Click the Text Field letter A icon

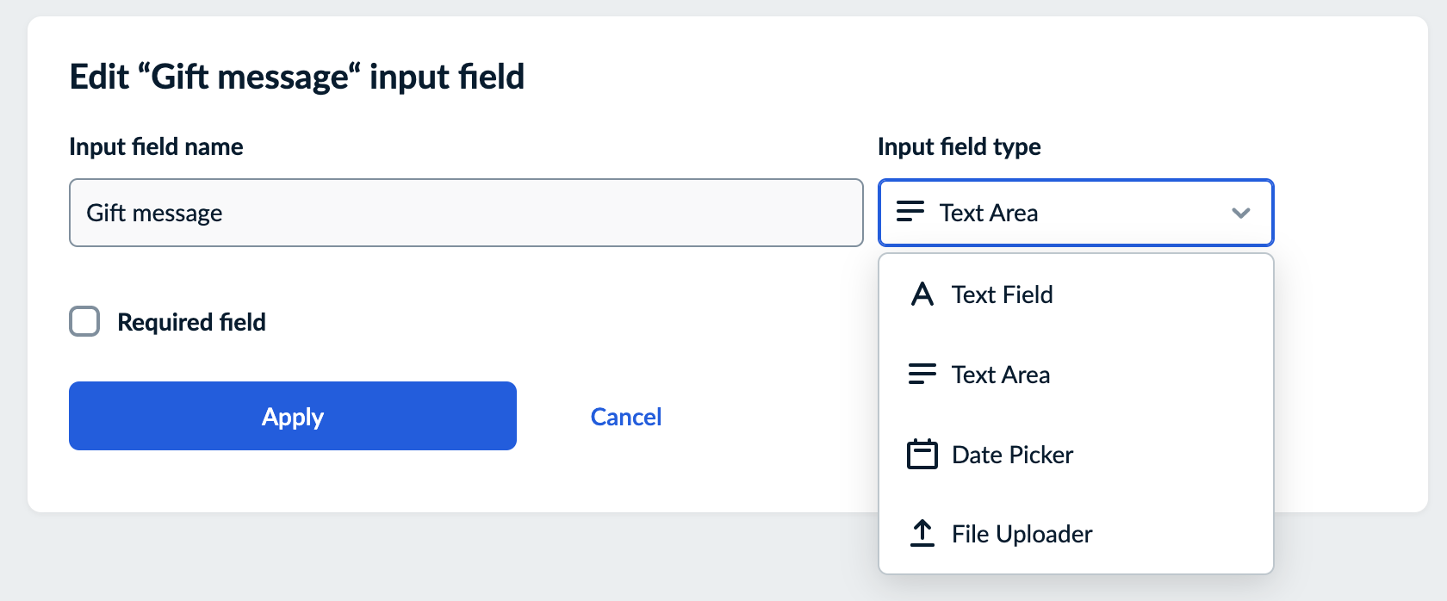point(922,294)
